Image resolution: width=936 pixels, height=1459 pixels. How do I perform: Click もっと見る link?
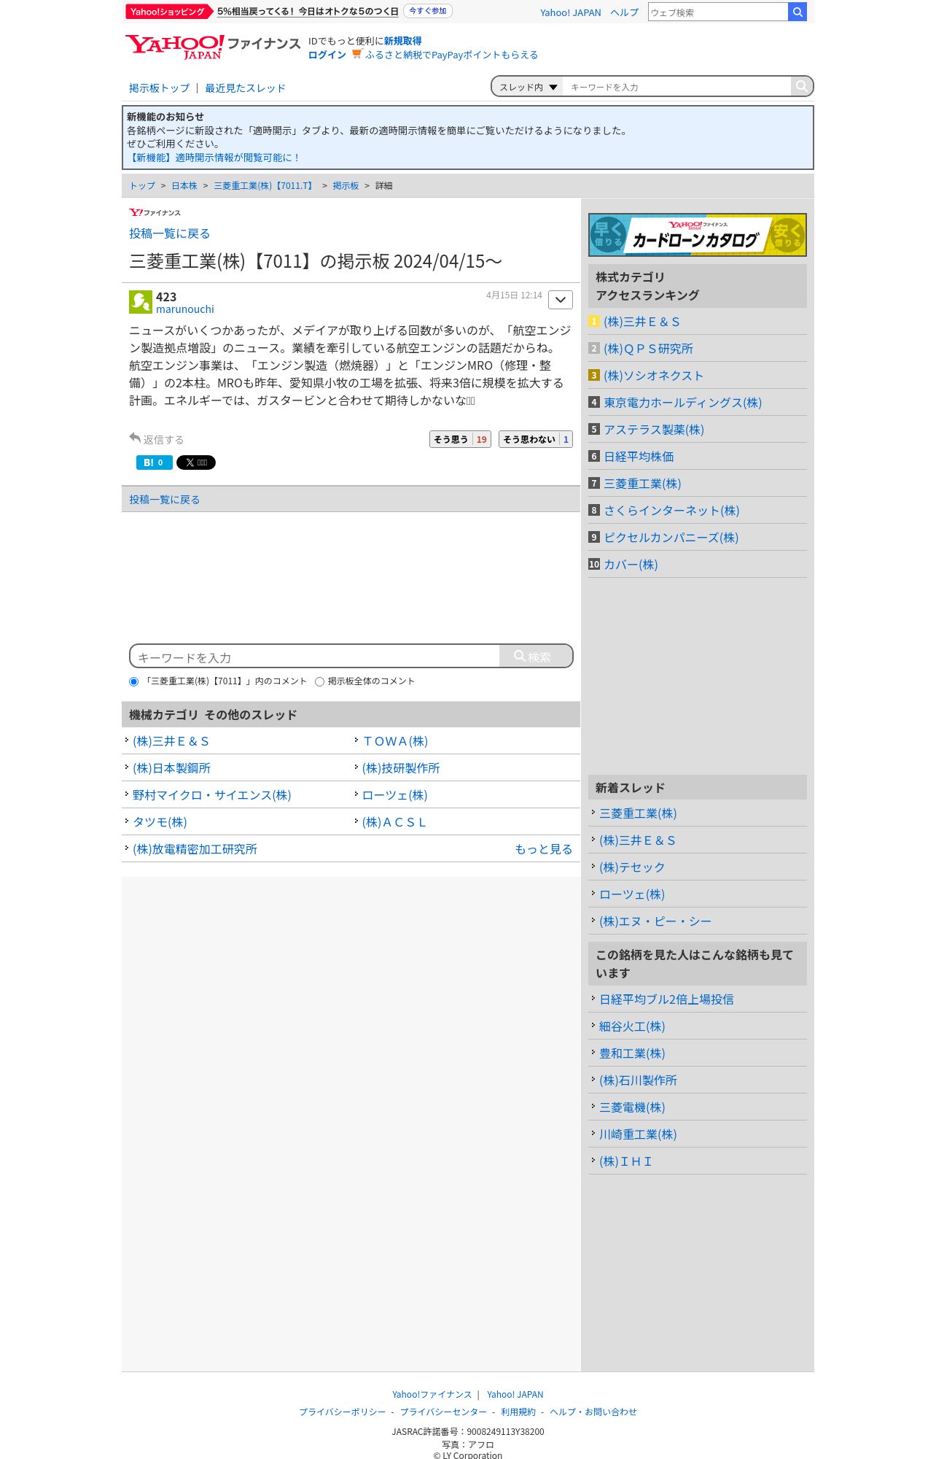tap(544, 849)
